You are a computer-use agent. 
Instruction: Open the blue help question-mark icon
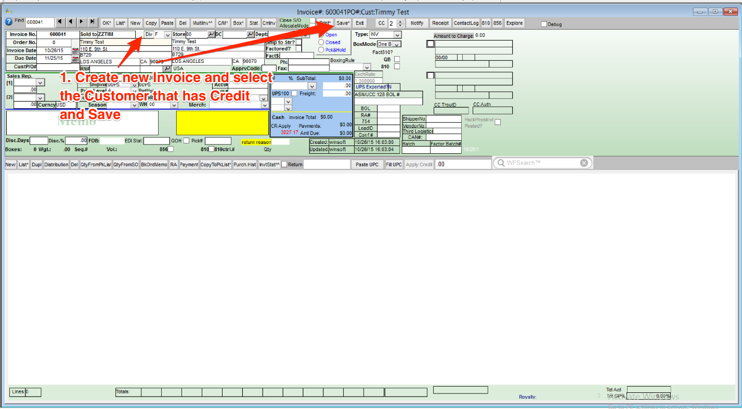point(9,22)
